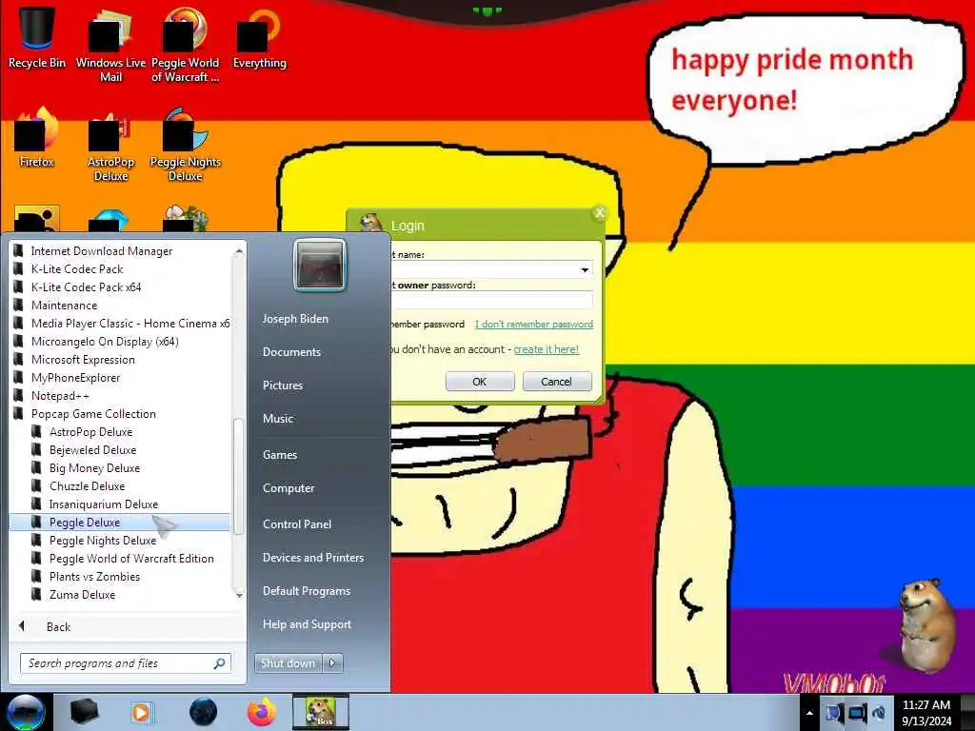Open Music from Start menu
The width and height of the screenshot is (975, 731).
pyautogui.click(x=278, y=419)
